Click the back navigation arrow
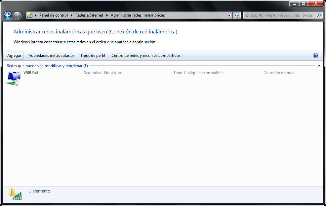This screenshot has height=206, width=326. (x=7, y=15)
